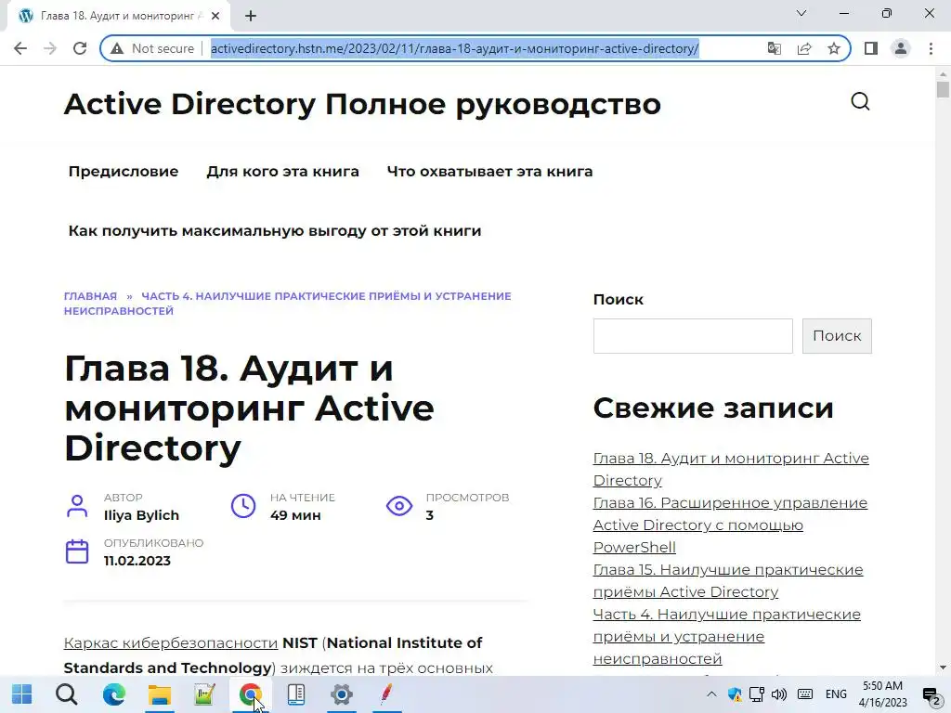Open the Для кого эта книга menu item
Image resolution: width=951 pixels, height=713 pixels.
tap(282, 172)
